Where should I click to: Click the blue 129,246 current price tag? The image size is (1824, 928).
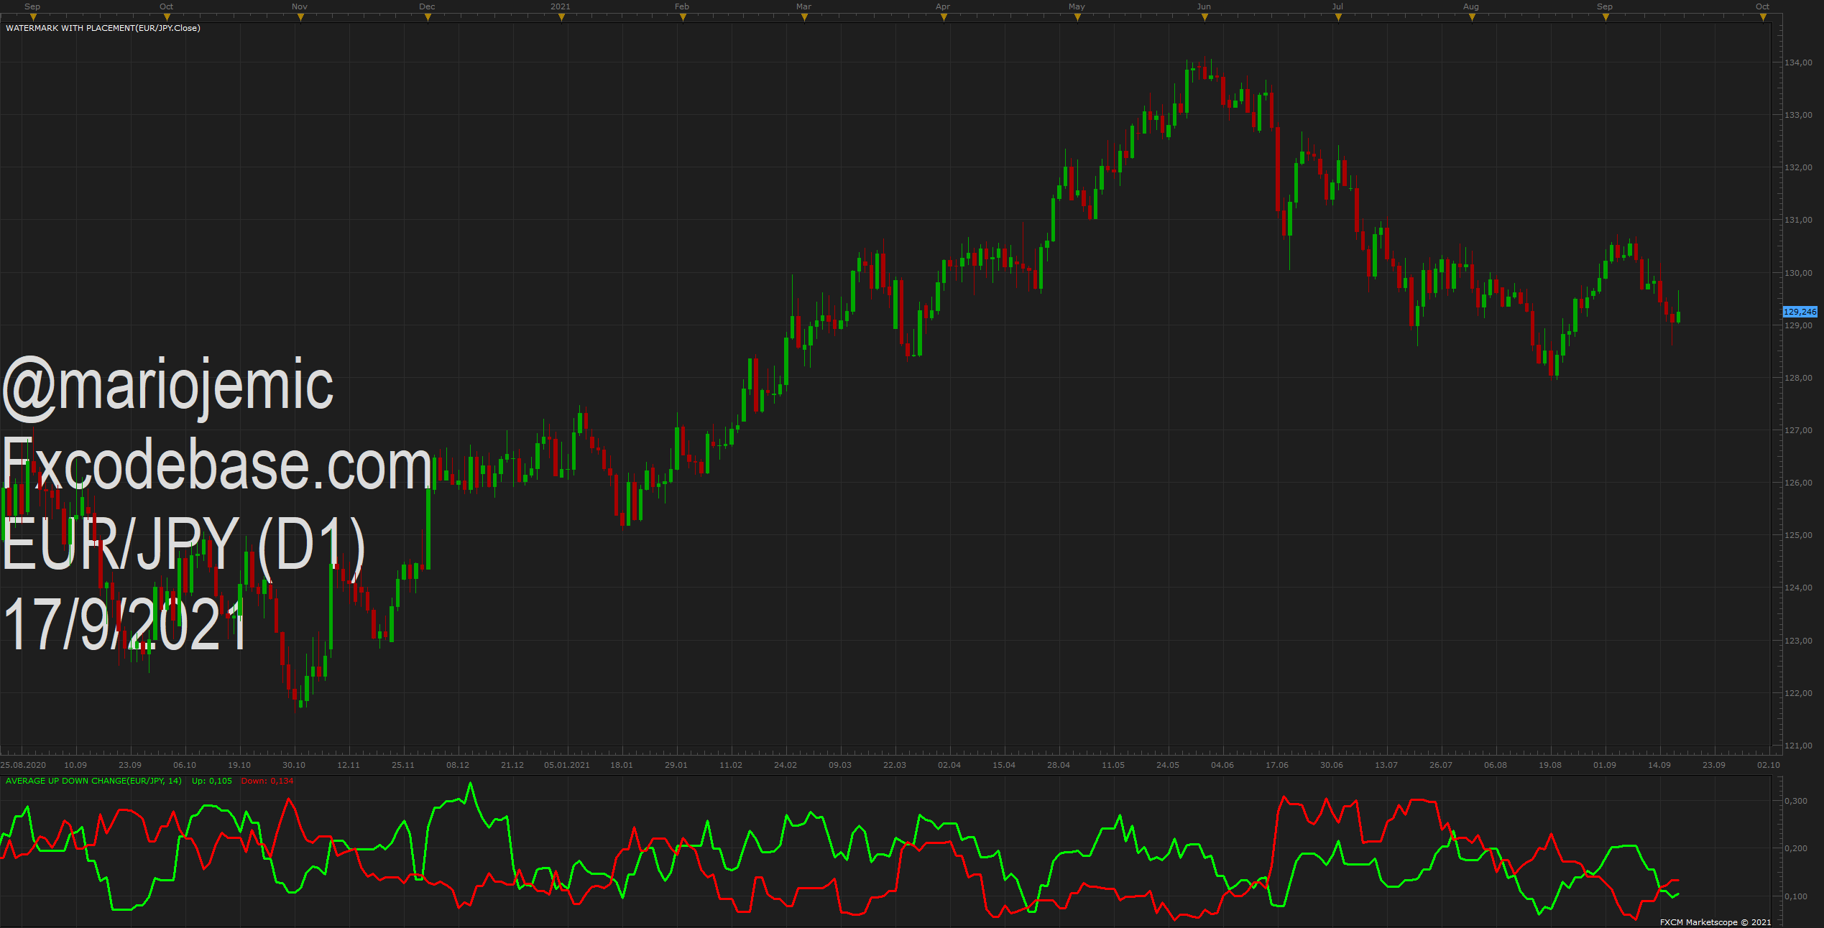1800,312
